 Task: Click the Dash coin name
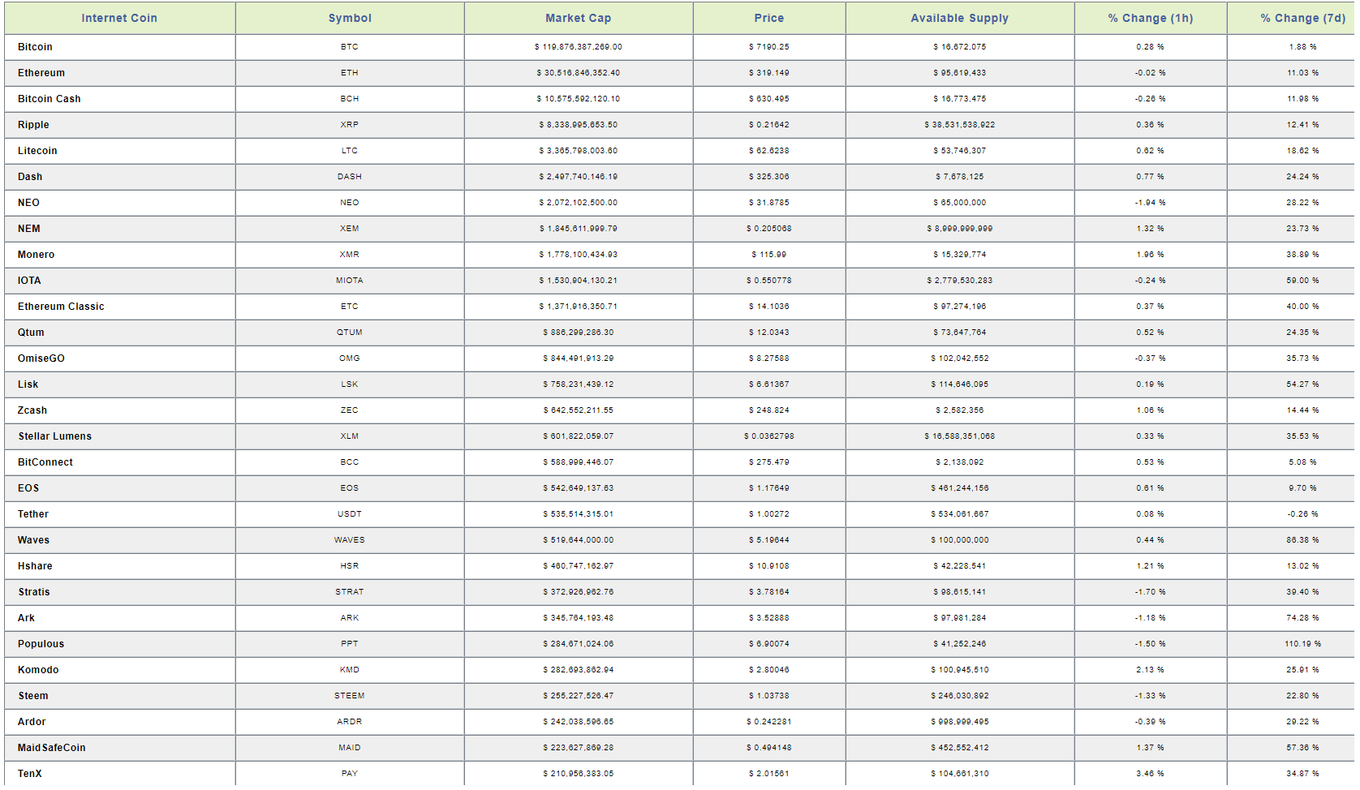[x=30, y=177]
